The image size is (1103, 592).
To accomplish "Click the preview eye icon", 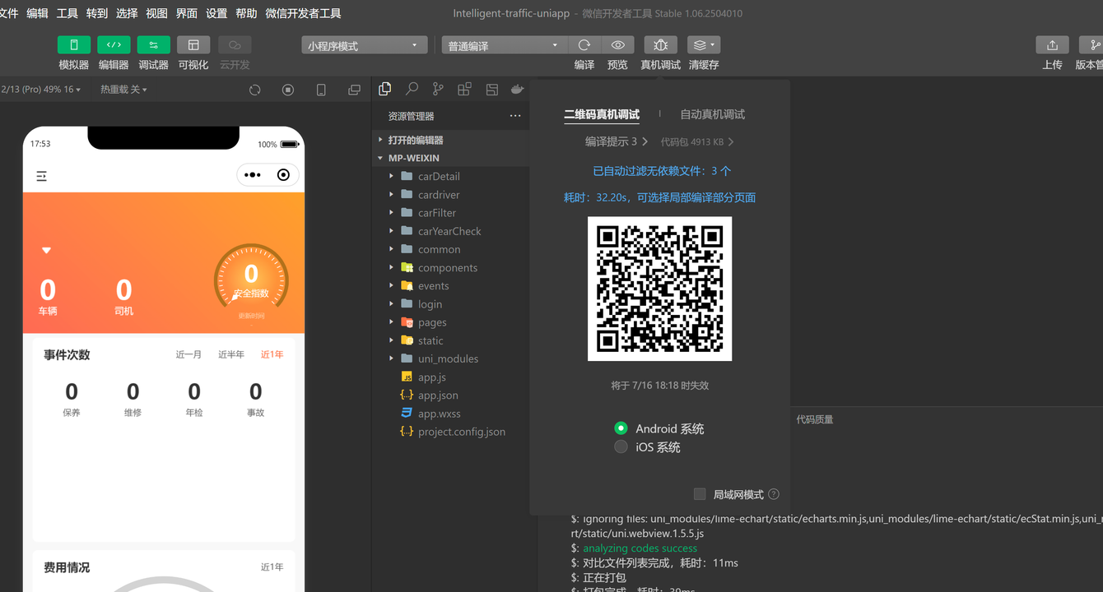I will click(617, 45).
